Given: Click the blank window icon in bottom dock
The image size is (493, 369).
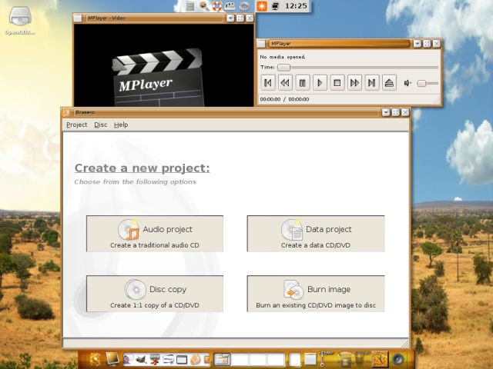Looking at the screenshot, I should point(182,360).
